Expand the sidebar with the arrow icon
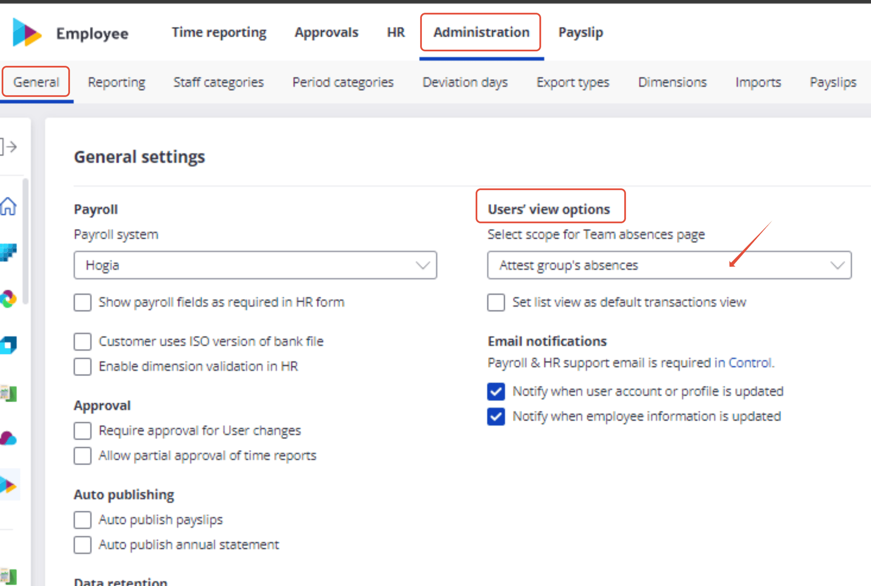The width and height of the screenshot is (871, 586). coord(9,147)
